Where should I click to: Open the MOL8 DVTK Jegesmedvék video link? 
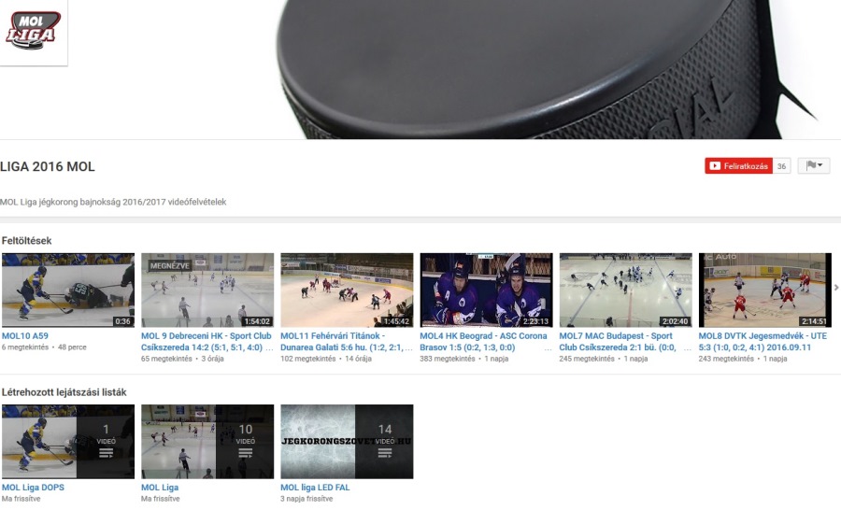[763, 341]
